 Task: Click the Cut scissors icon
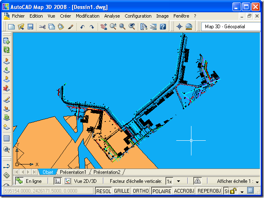[x=42, y=27]
